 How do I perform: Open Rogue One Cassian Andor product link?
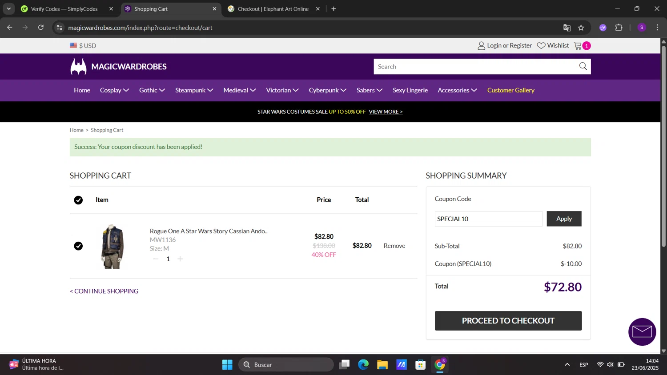point(209,231)
